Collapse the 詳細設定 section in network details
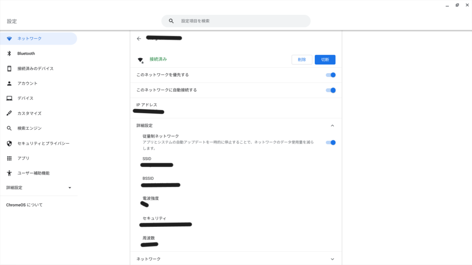Screen dimensions: 472x265 point(332,126)
